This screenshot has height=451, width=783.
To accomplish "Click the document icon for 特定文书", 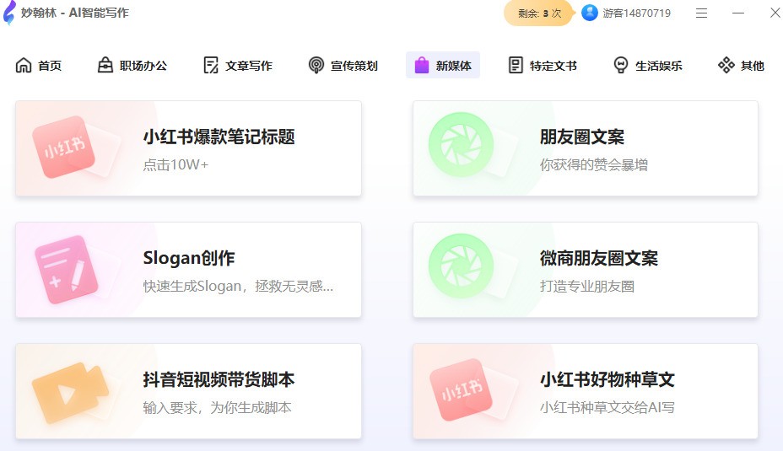I will (x=516, y=66).
